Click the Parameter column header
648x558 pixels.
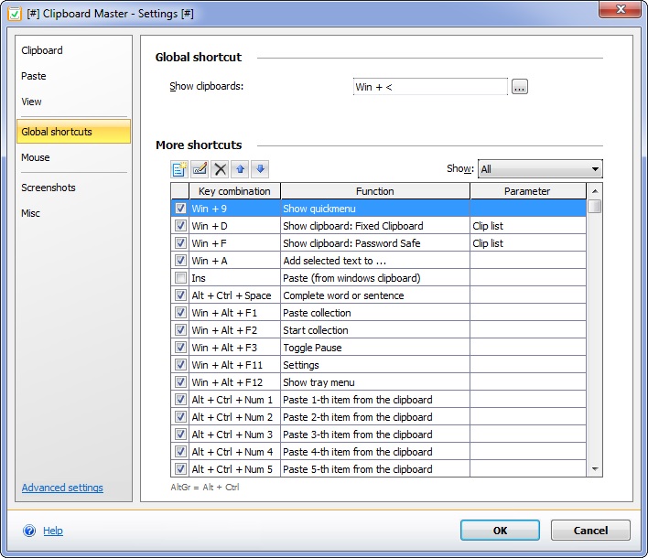click(528, 191)
